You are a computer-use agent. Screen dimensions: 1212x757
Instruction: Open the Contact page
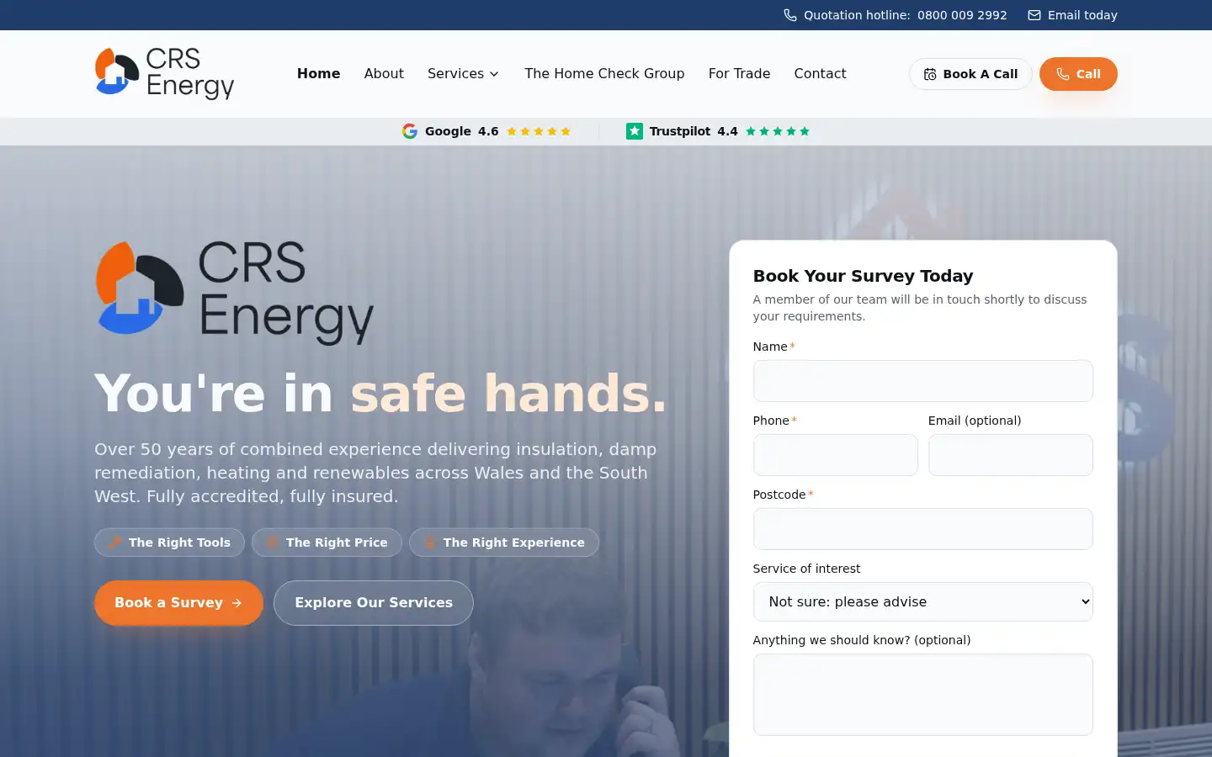pyautogui.click(x=820, y=73)
